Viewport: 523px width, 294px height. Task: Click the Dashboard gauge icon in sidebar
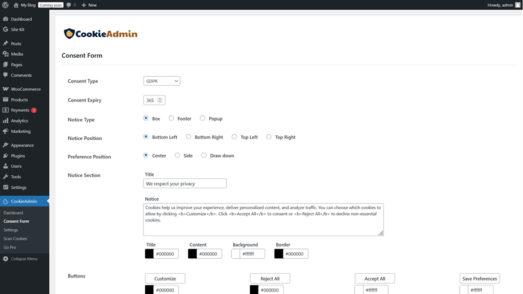pyautogui.click(x=6, y=19)
